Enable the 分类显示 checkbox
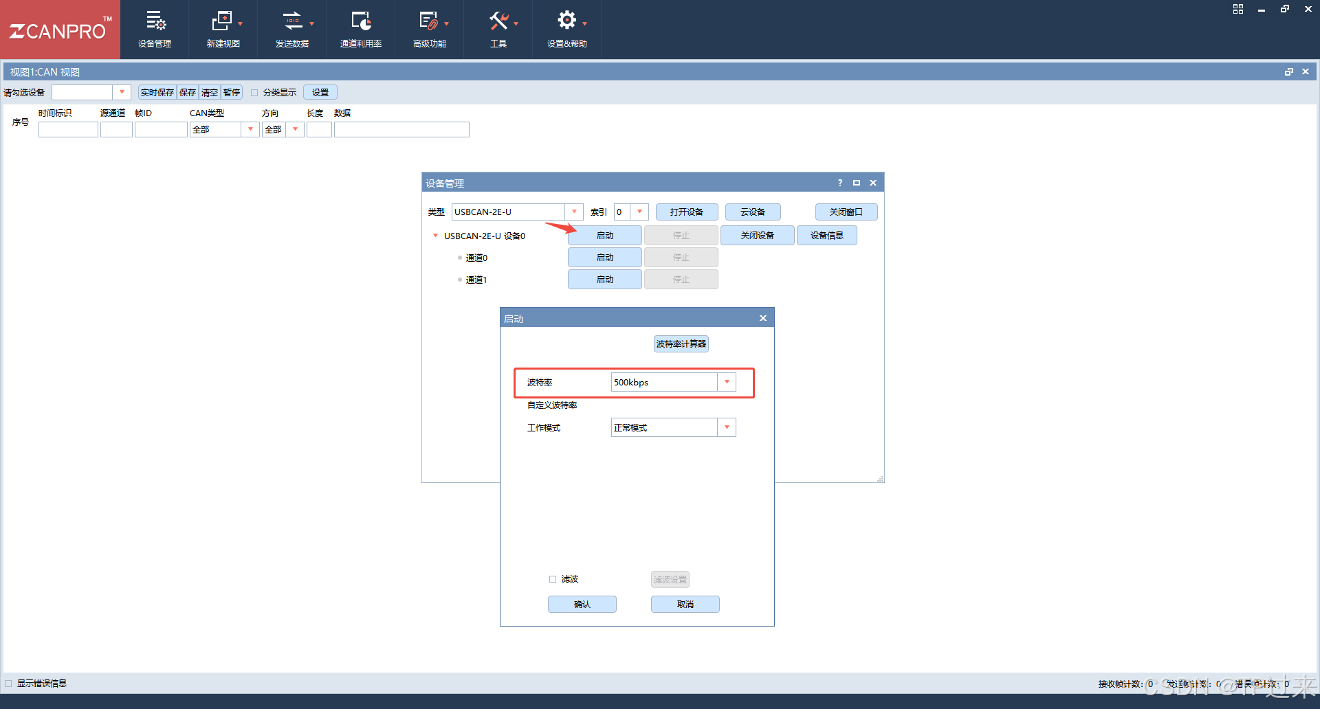1320x709 pixels. (x=255, y=92)
